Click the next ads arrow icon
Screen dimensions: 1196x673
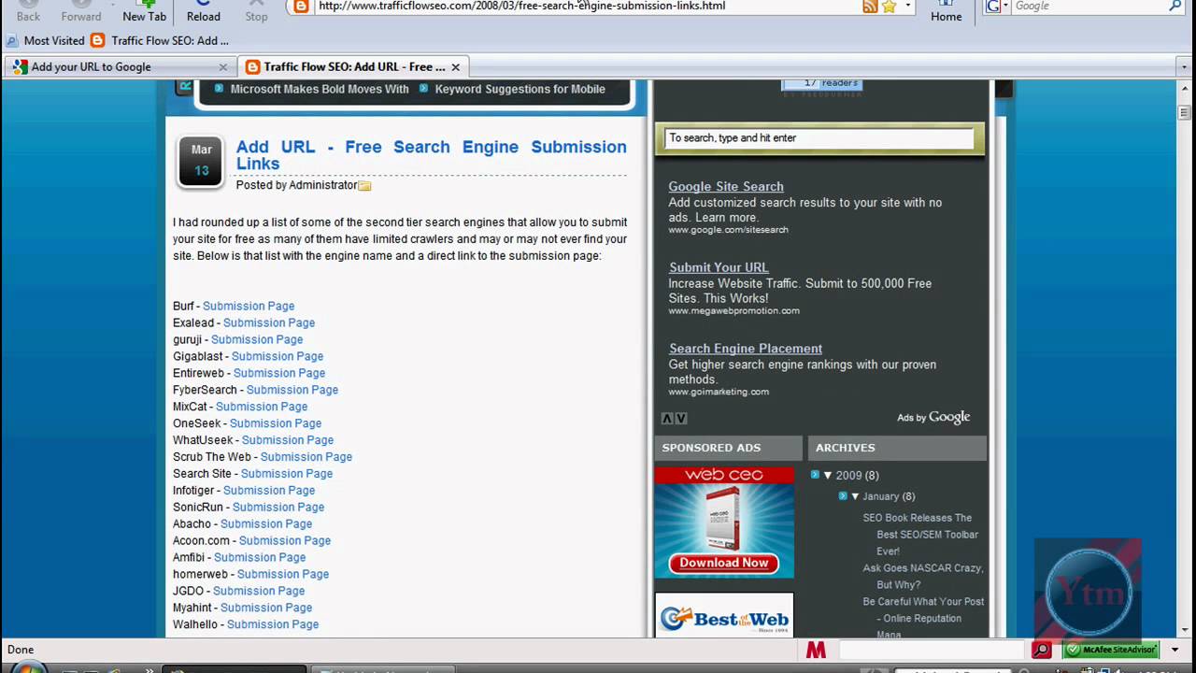pos(681,418)
